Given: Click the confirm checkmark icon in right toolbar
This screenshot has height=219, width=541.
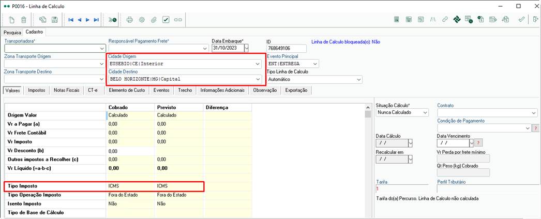Looking at the screenshot, I should tap(522, 20).
